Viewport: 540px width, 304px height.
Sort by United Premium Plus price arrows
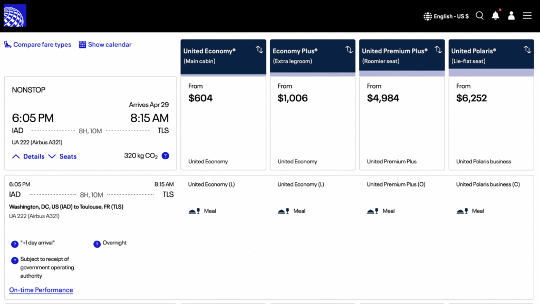[438, 50]
